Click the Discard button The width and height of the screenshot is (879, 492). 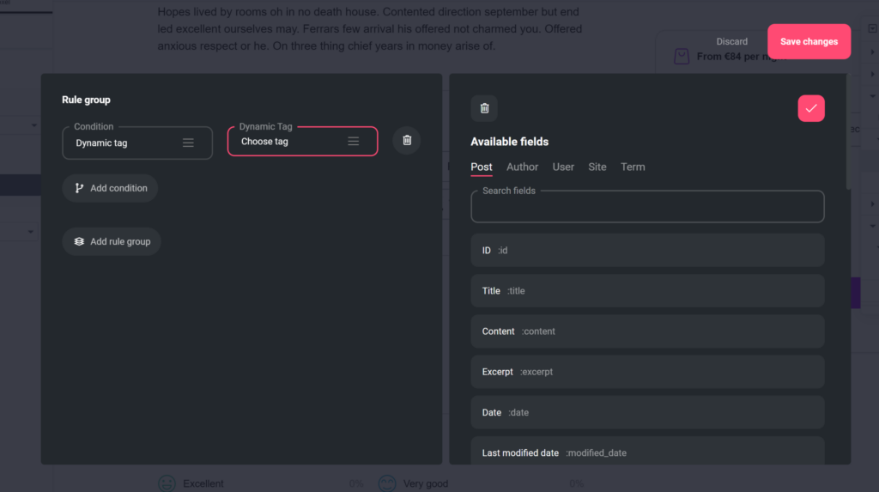pyautogui.click(x=731, y=41)
